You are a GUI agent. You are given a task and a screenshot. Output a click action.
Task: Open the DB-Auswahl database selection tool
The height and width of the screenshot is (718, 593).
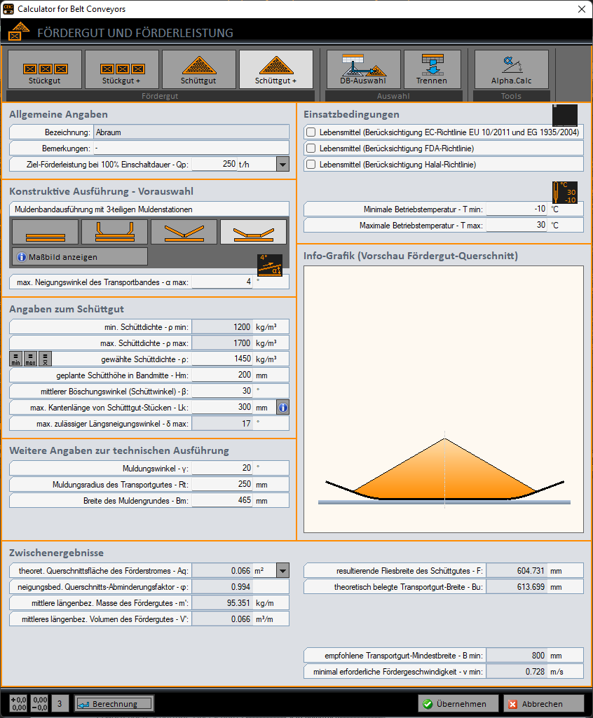362,69
